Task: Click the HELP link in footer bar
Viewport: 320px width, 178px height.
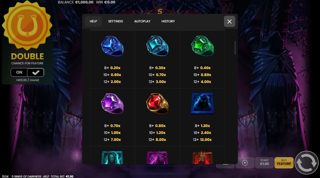Action: 46,176
